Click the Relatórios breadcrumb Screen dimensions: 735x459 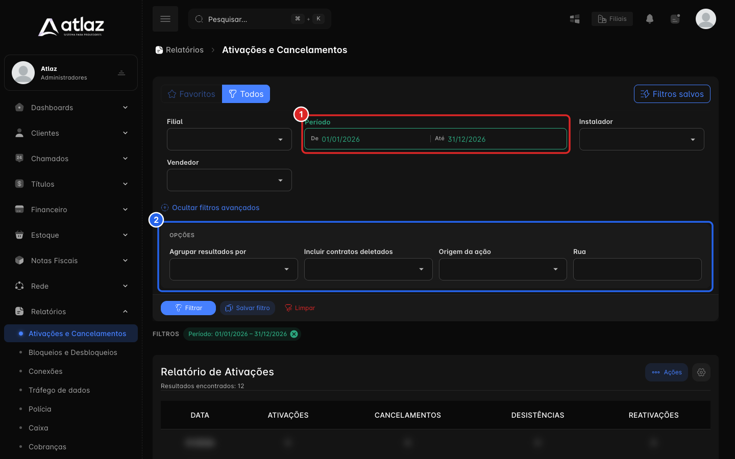click(x=180, y=50)
